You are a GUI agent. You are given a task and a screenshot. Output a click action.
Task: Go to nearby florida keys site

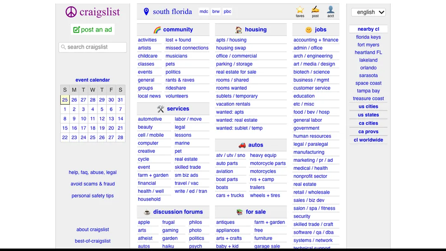pos(368,37)
